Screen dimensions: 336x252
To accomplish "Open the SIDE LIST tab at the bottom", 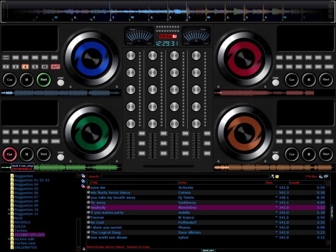I will click(x=208, y=250).
